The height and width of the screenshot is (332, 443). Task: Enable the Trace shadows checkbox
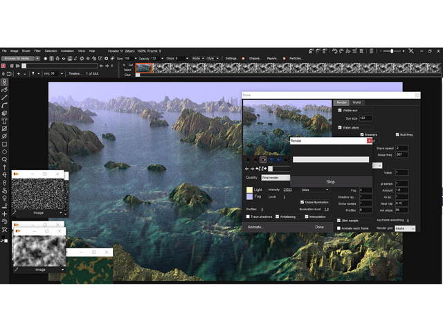point(248,216)
